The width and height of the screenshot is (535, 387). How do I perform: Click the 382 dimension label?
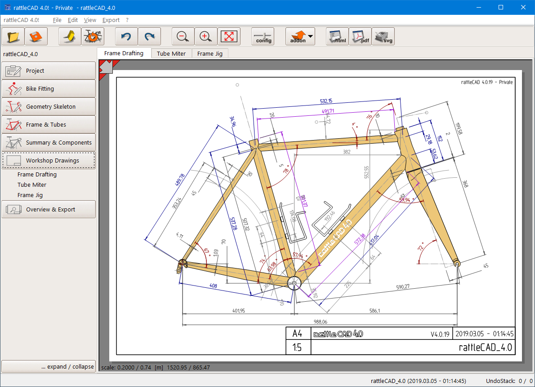click(347, 152)
